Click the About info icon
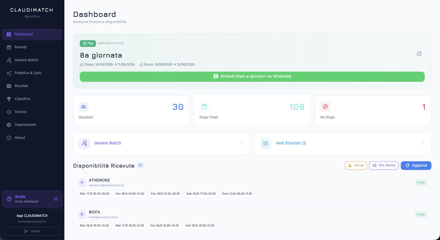Image resolution: width=440 pixels, height=240 pixels. coord(9,138)
